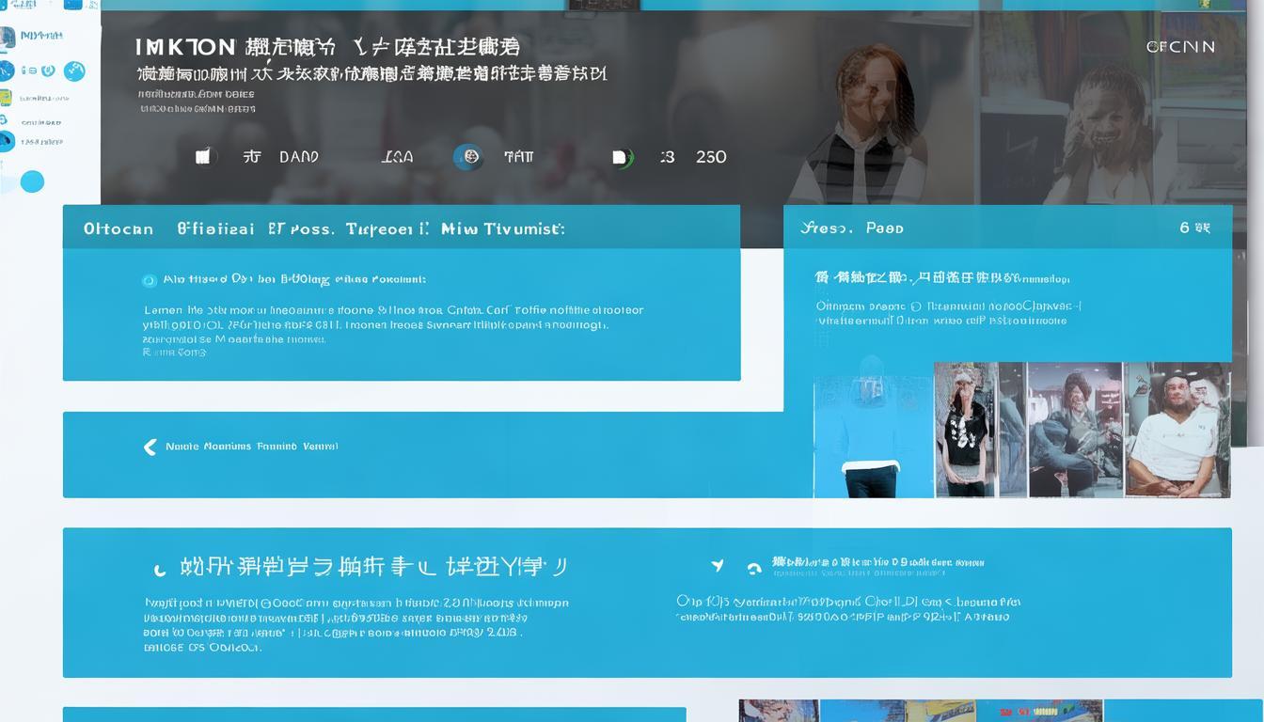This screenshot has width=1264, height=722.
Task: Toggle the small circular indicator beside the post headline
Action: coord(149,279)
